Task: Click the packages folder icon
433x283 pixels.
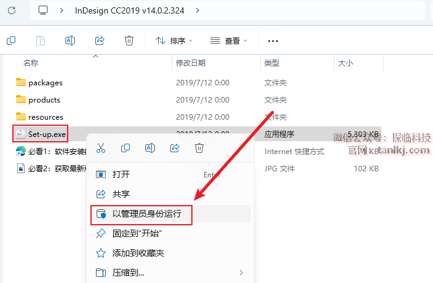Action: [x=21, y=82]
